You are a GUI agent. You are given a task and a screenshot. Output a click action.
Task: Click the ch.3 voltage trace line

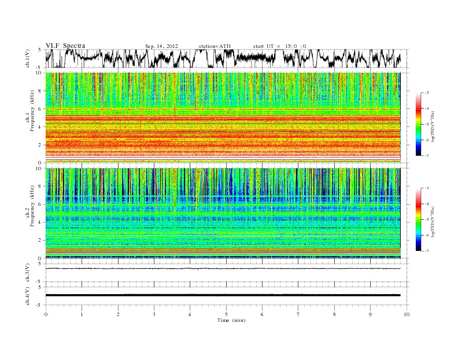click(223, 269)
